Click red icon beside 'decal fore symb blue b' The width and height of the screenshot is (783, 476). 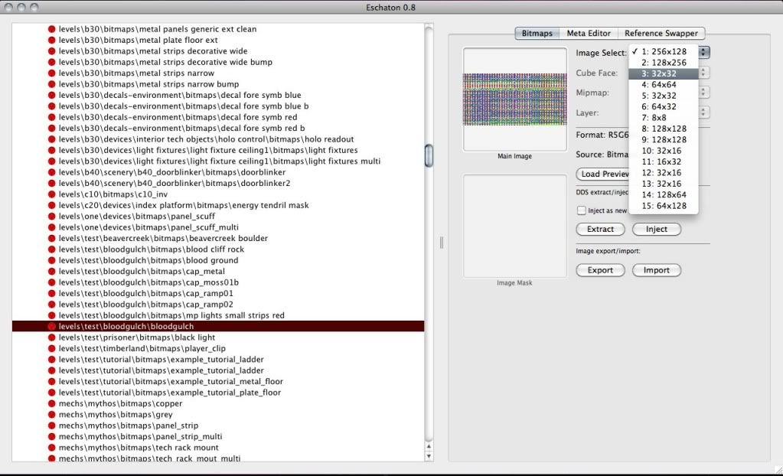[51, 106]
